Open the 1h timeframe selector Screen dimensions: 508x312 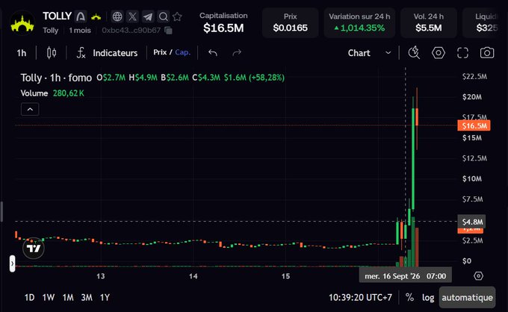coord(22,53)
